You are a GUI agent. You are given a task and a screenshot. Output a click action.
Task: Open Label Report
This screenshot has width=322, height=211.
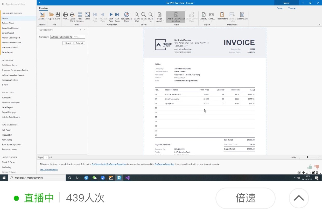click(18, 107)
